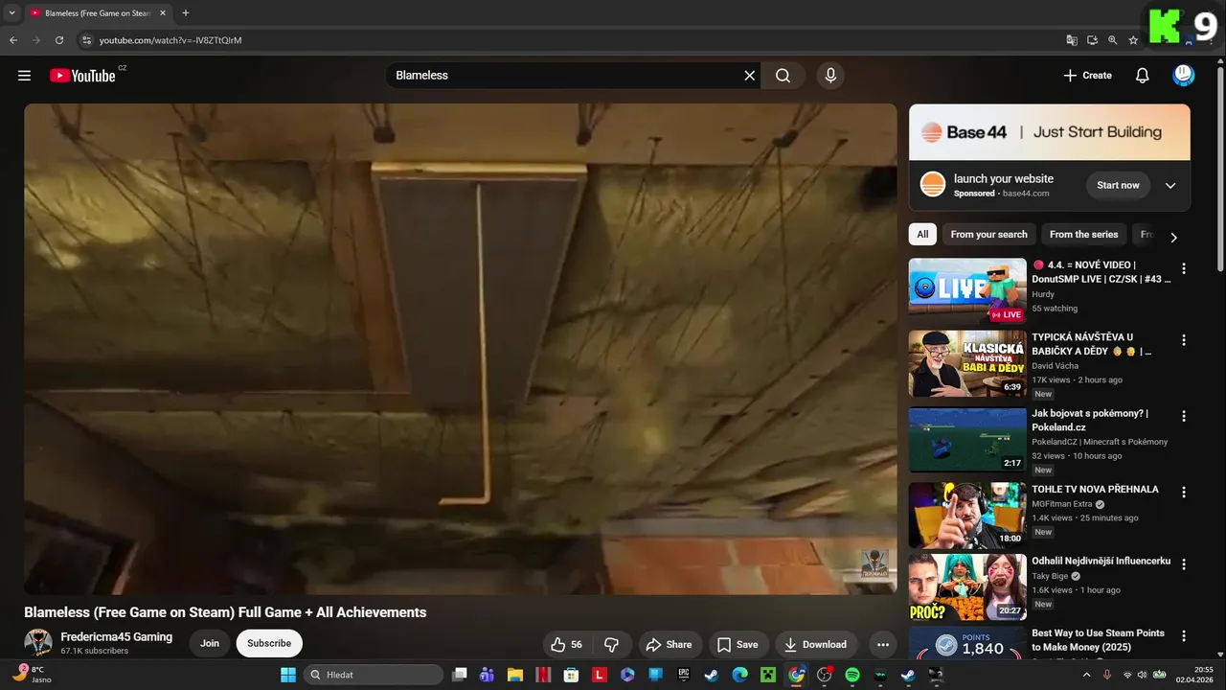Image resolution: width=1226 pixels, height=690 pixels.
Task: Open options for Best Way to Use Steam Points
Action: (x=1184, y=635)
